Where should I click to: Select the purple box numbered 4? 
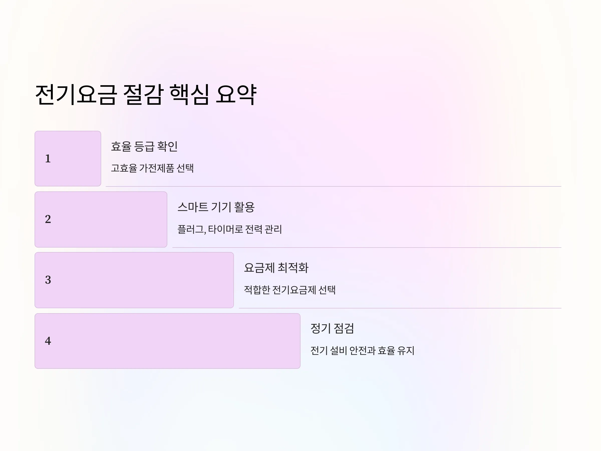click(167, 341)
